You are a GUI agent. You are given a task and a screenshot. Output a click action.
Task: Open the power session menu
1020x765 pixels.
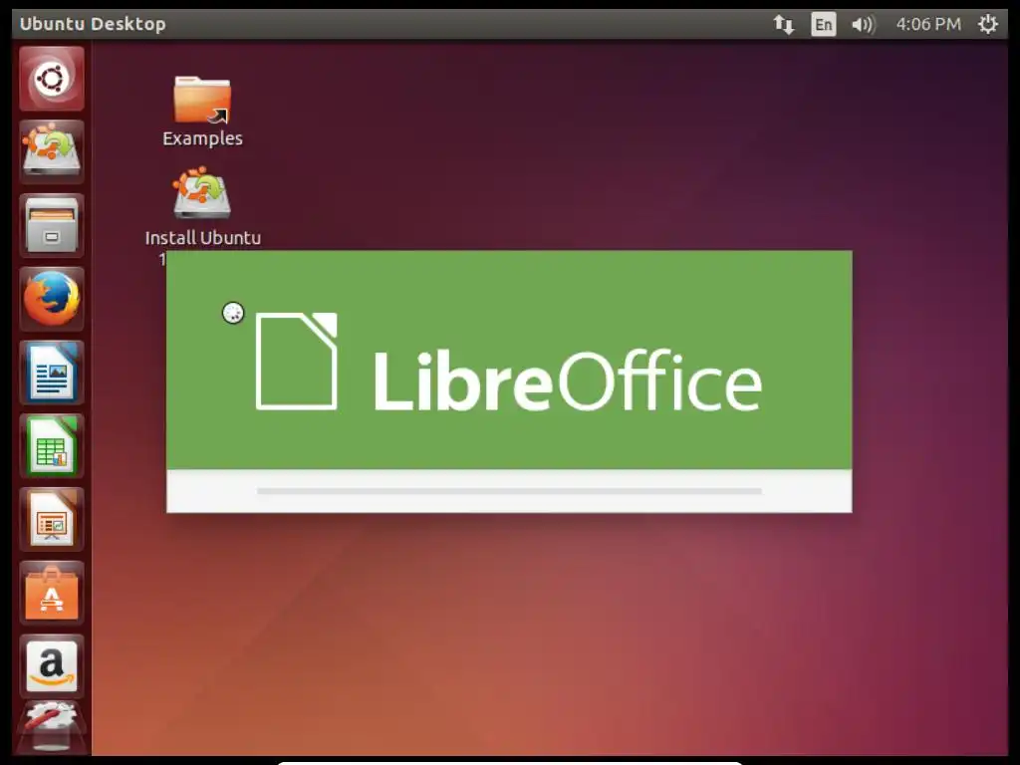pyautogui.click(x=987, y=25)
